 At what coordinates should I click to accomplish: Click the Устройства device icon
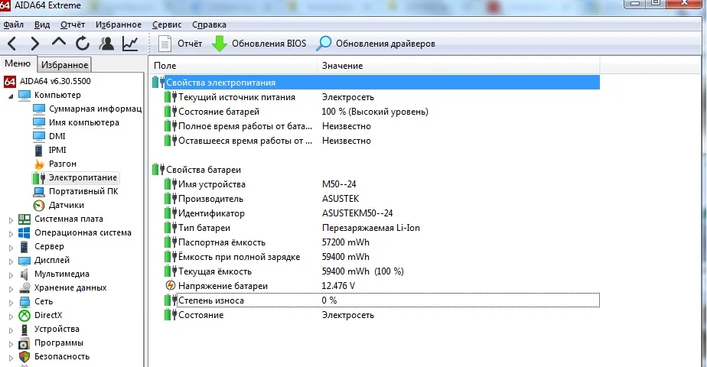pos(24,330)
